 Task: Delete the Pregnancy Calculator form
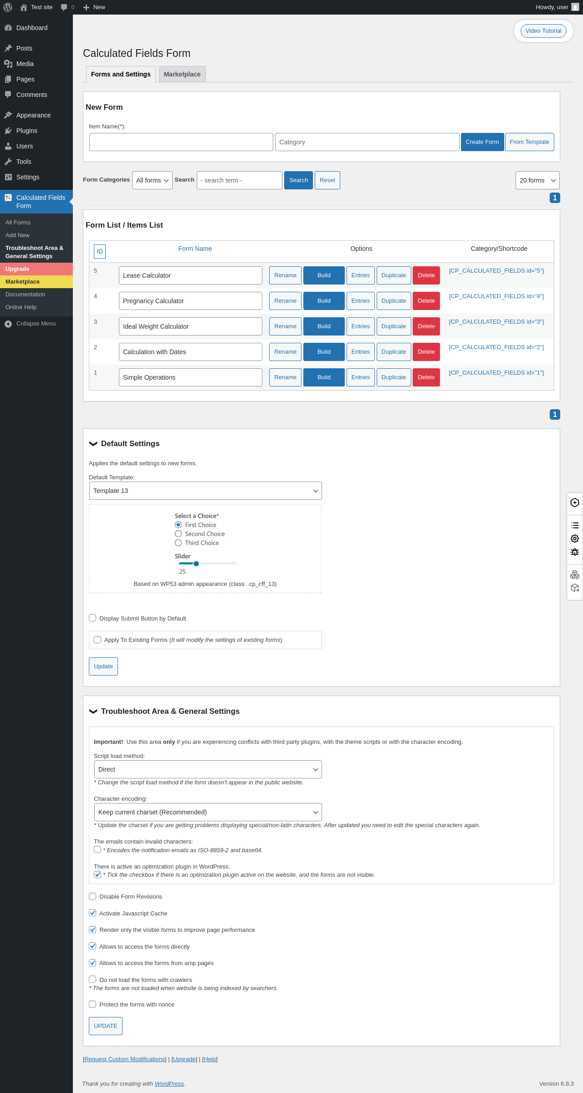point(426,301)
